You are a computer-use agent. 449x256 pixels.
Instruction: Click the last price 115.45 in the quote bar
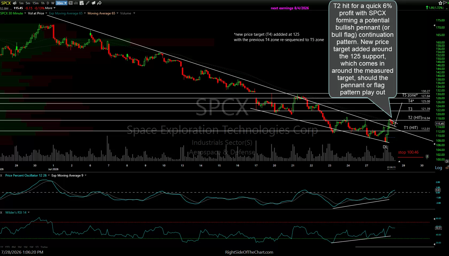click(x=18, y=8)
